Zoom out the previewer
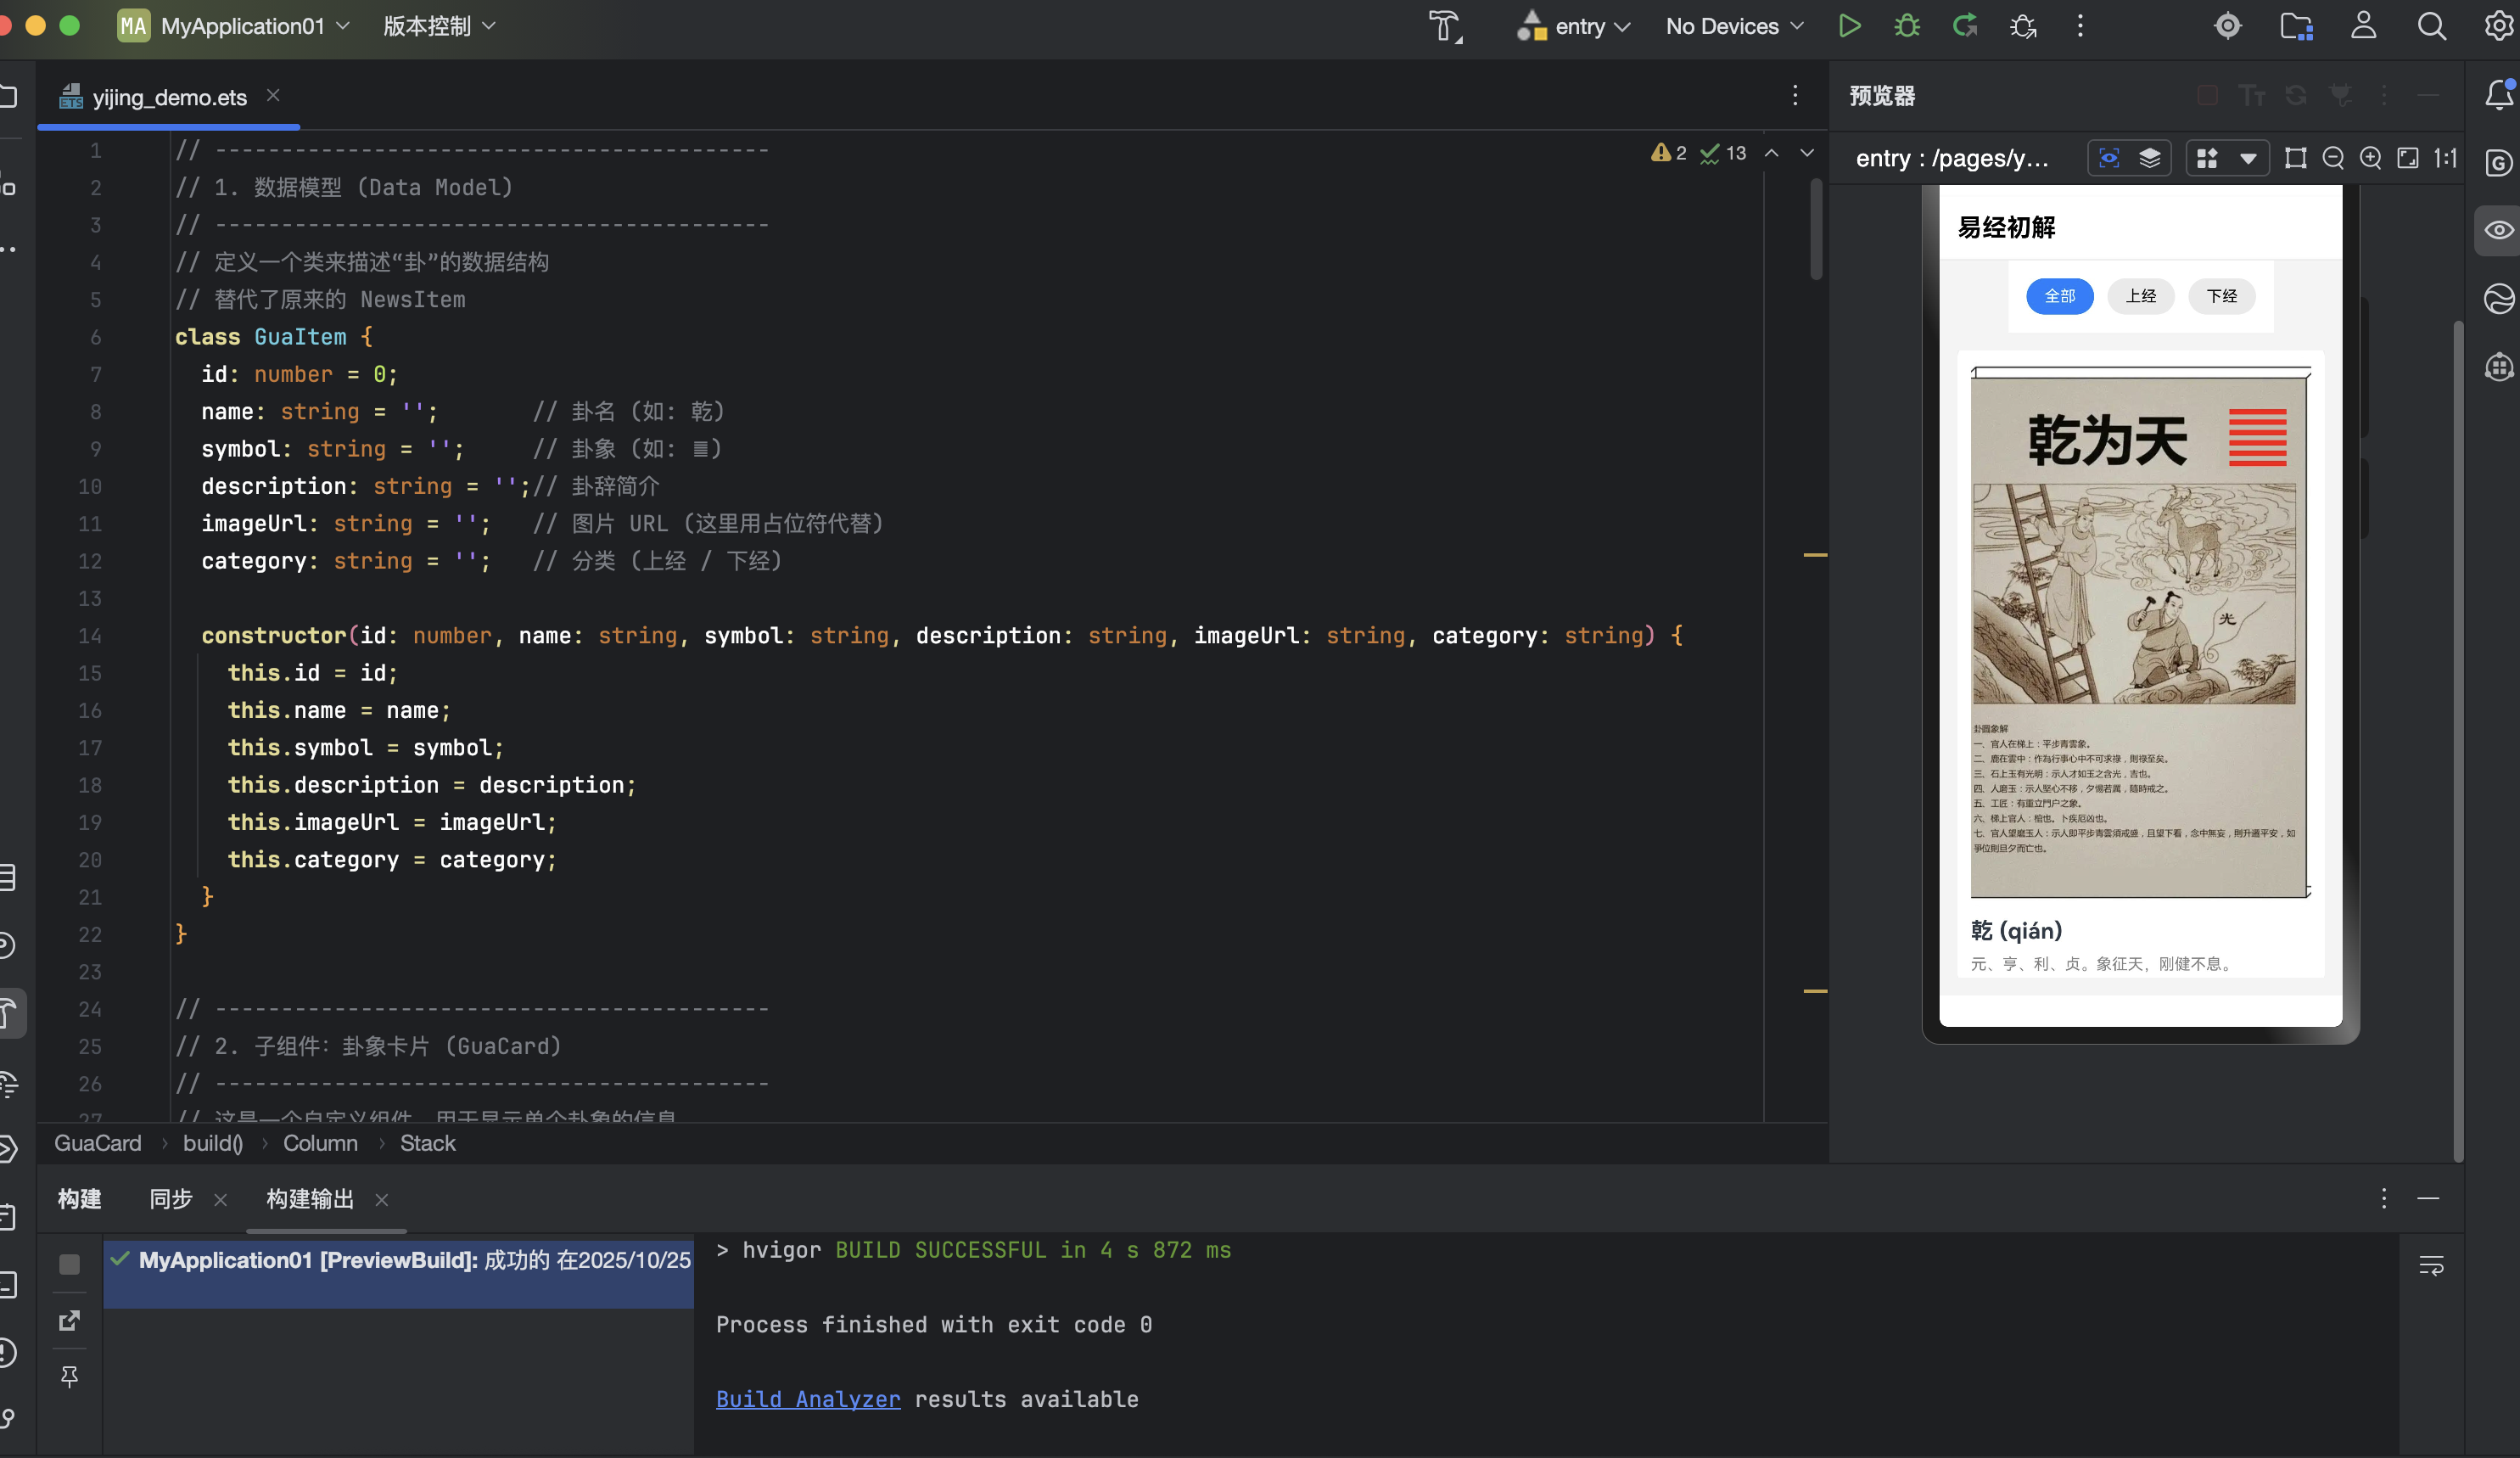The width and height of the screenshot is (2520, 1458). click(2333, 158)
